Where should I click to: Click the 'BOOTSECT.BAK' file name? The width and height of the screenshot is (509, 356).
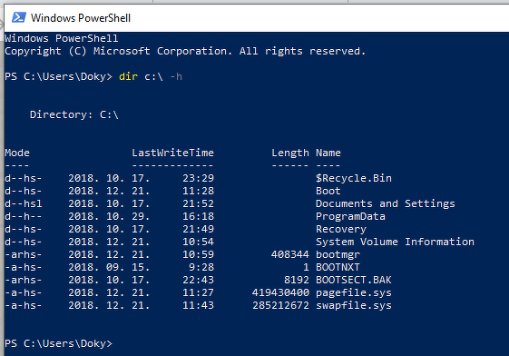[x=354, y=280]
